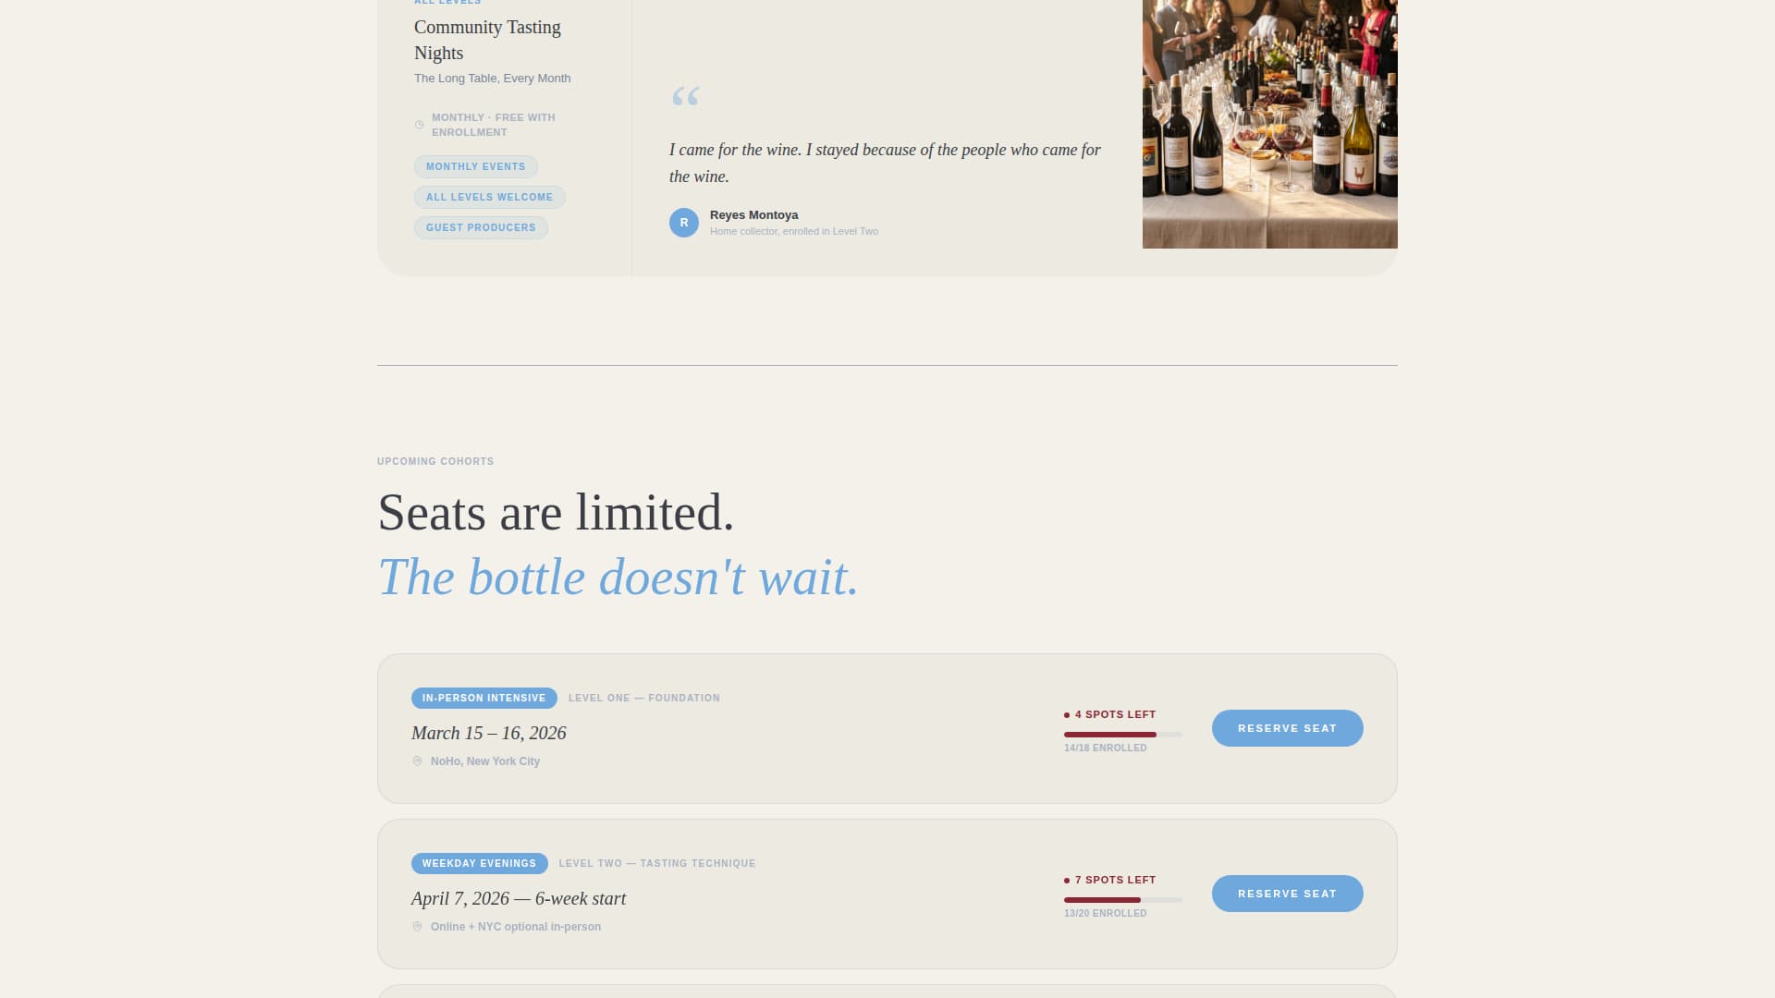Click the red dot beside 7 Spots Left
1775x998 pixels.
tap(1067, 881)
